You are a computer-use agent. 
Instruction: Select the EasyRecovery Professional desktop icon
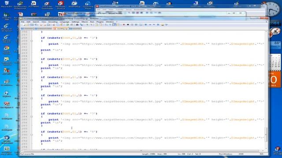coord(20,5)
